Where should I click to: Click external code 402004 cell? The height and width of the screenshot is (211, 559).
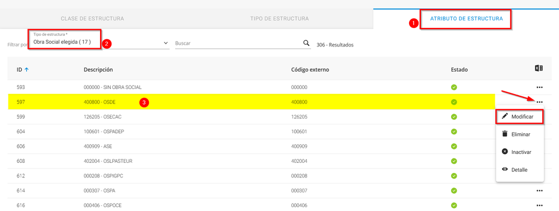299,161
